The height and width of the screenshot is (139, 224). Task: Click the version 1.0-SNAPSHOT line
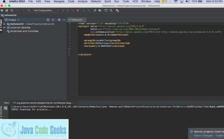click(104, 46)
